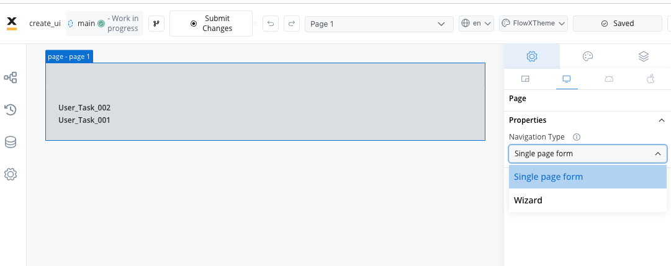Viewport: 671px width, 266px height.
Task: Select the desktop monitor platform tab
Action: pyautogui.click(x=567, y=79)
